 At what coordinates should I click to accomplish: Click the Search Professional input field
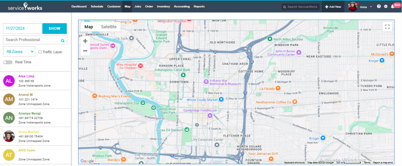click(35, 40)
